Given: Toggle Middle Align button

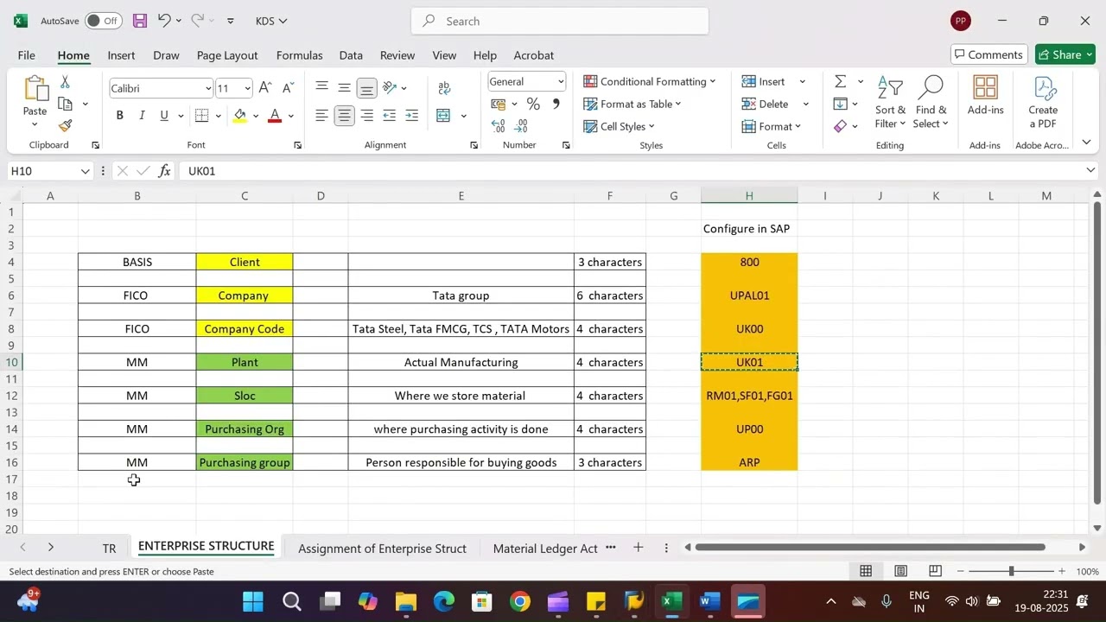Looking at the screenshot, I should [x=344, y=87].
